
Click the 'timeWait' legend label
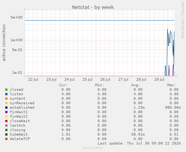coord(19,134)
